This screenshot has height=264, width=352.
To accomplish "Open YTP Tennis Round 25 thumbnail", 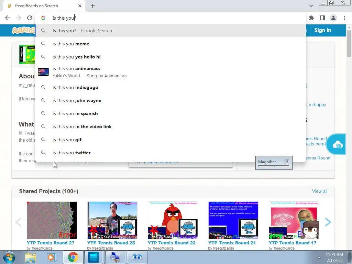I will pos(112,220).
